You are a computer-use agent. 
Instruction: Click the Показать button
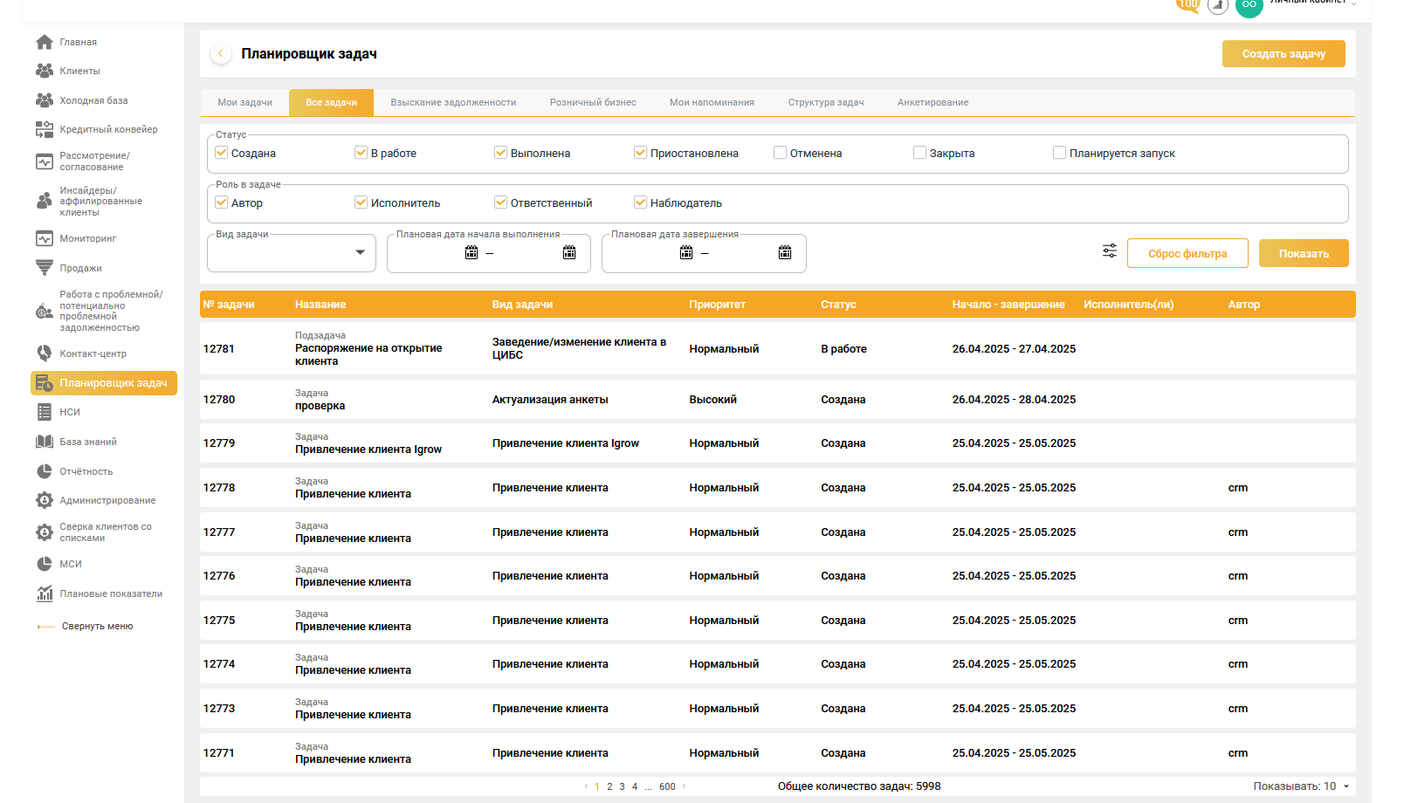click(x=1304, y=253)
